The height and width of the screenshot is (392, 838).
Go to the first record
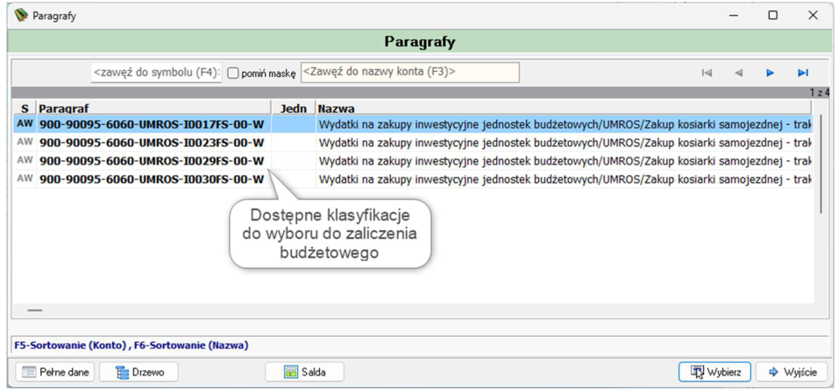[x=707, y=73]
